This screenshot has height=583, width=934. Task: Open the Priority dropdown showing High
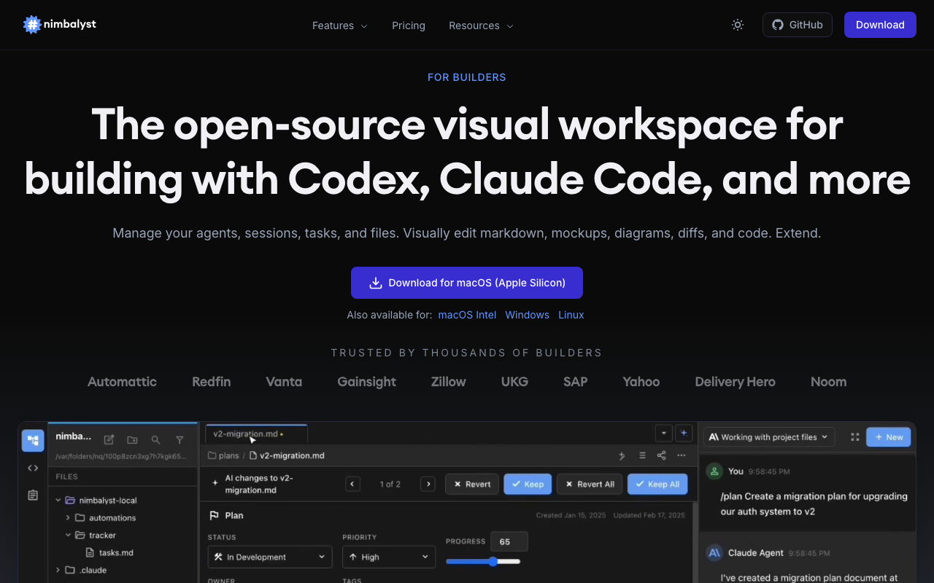(389, 557)
